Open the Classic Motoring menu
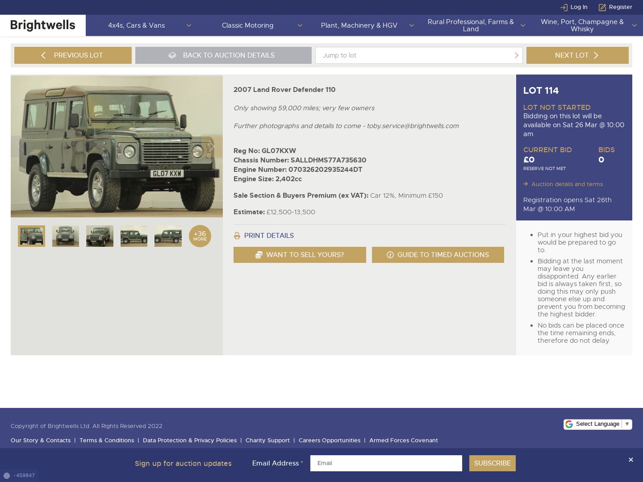Viewport: 643px width, 482px height. tap(247, 25)
